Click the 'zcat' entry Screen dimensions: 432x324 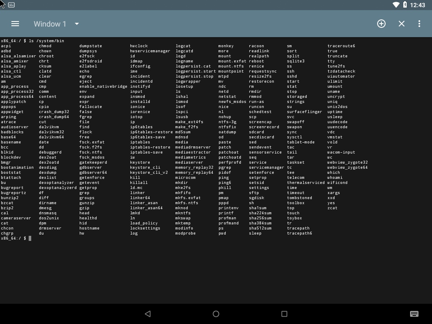click(332, 208)
